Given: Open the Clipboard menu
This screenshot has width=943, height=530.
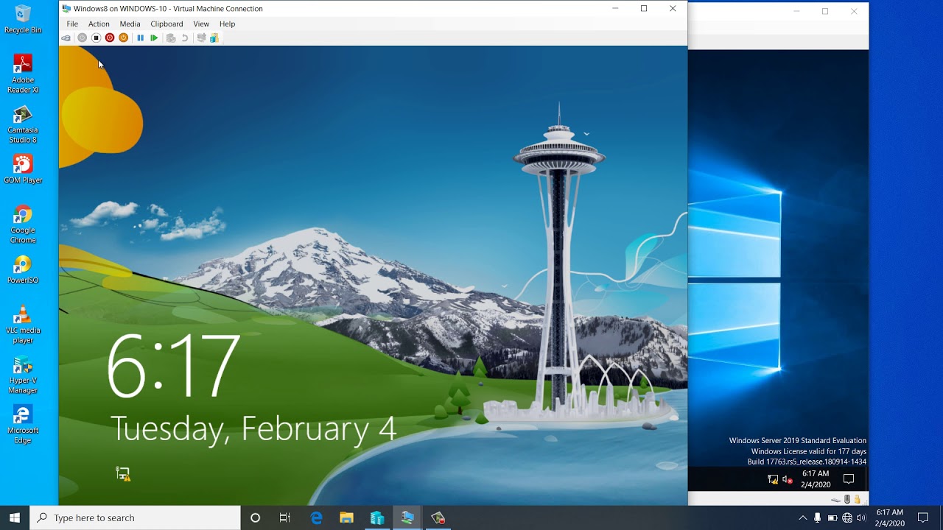Looking at the screenshot, I should tap(166, 24).
